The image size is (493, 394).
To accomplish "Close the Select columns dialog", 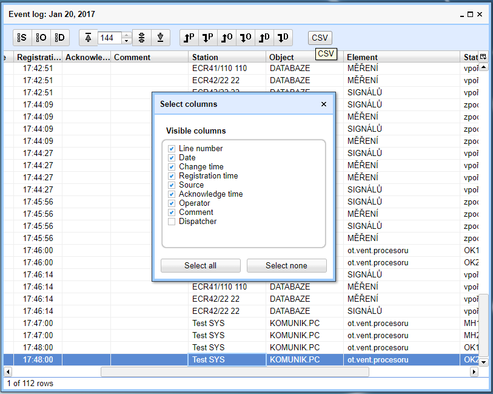I will [324, 104].
